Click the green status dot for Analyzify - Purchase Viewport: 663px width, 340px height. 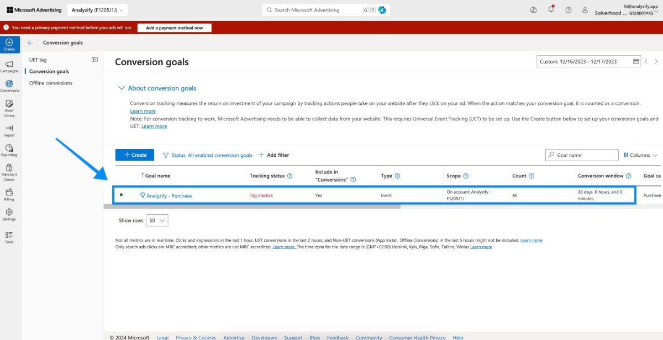click(x=121, y=195)
